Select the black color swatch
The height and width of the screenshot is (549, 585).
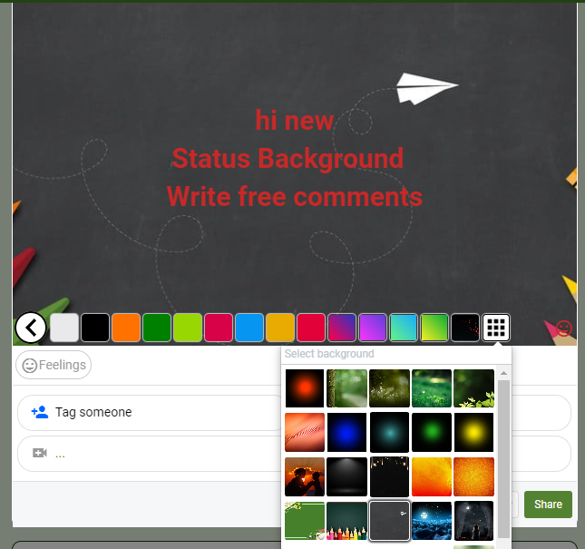click(95, 328)
